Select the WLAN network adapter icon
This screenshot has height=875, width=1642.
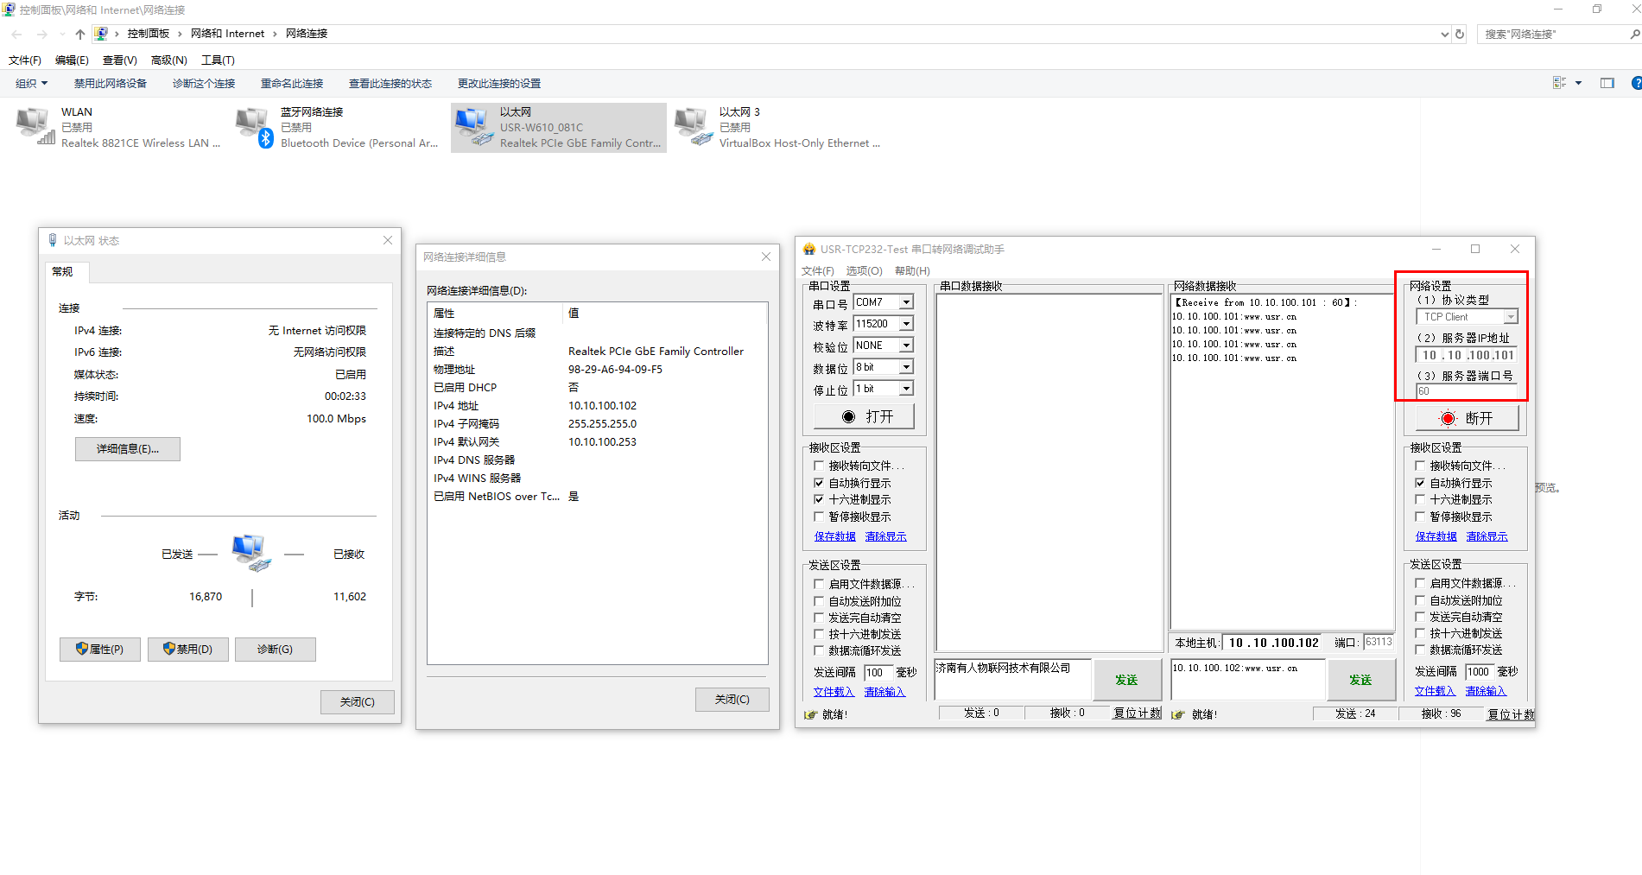35,126
